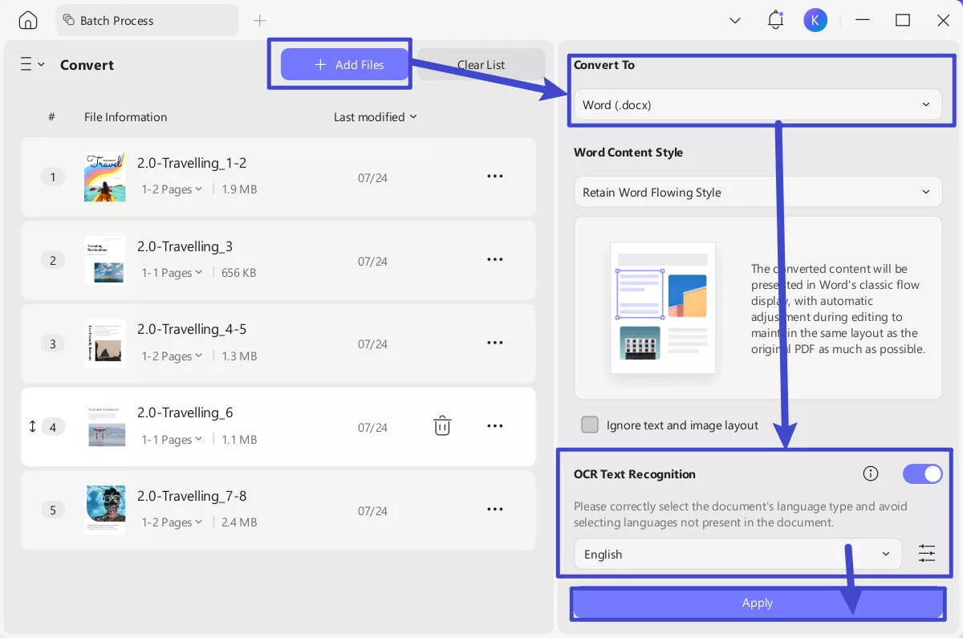Open the Word Content Style dropdown
Image resolution: width=963 pixels, height=638 pixels.
click(x=758, y=192)
